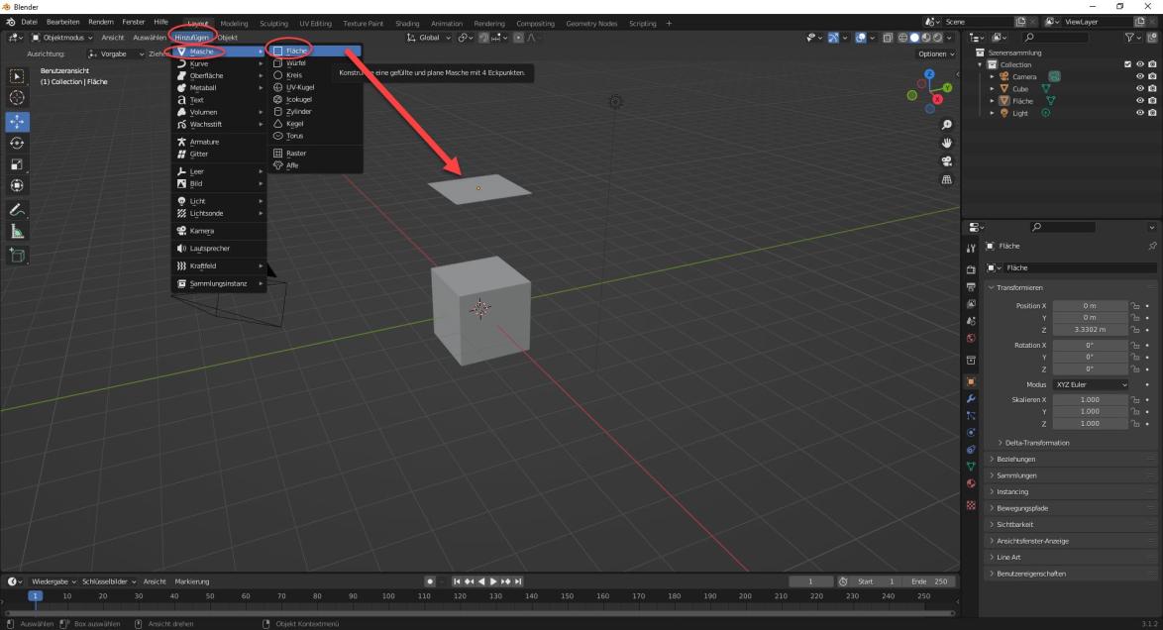1163x630 pixels.
Task: Hide the Cube in the outliner
Action: coord(1139,89)
